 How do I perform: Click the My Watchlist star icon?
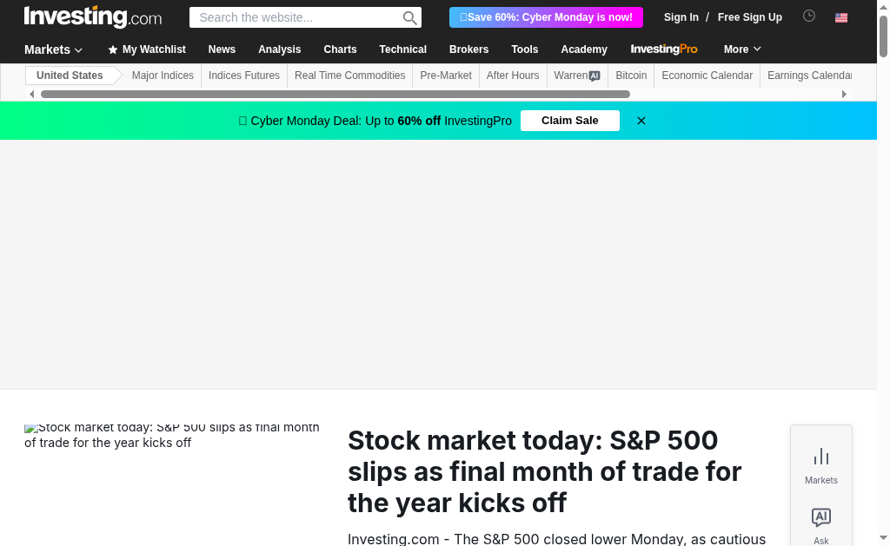click(x=113, y=50)
